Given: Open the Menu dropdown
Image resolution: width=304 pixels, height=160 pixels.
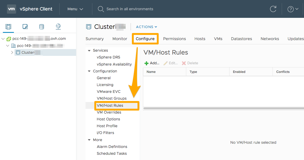Looking at the screenshot, I should [75, 9].
